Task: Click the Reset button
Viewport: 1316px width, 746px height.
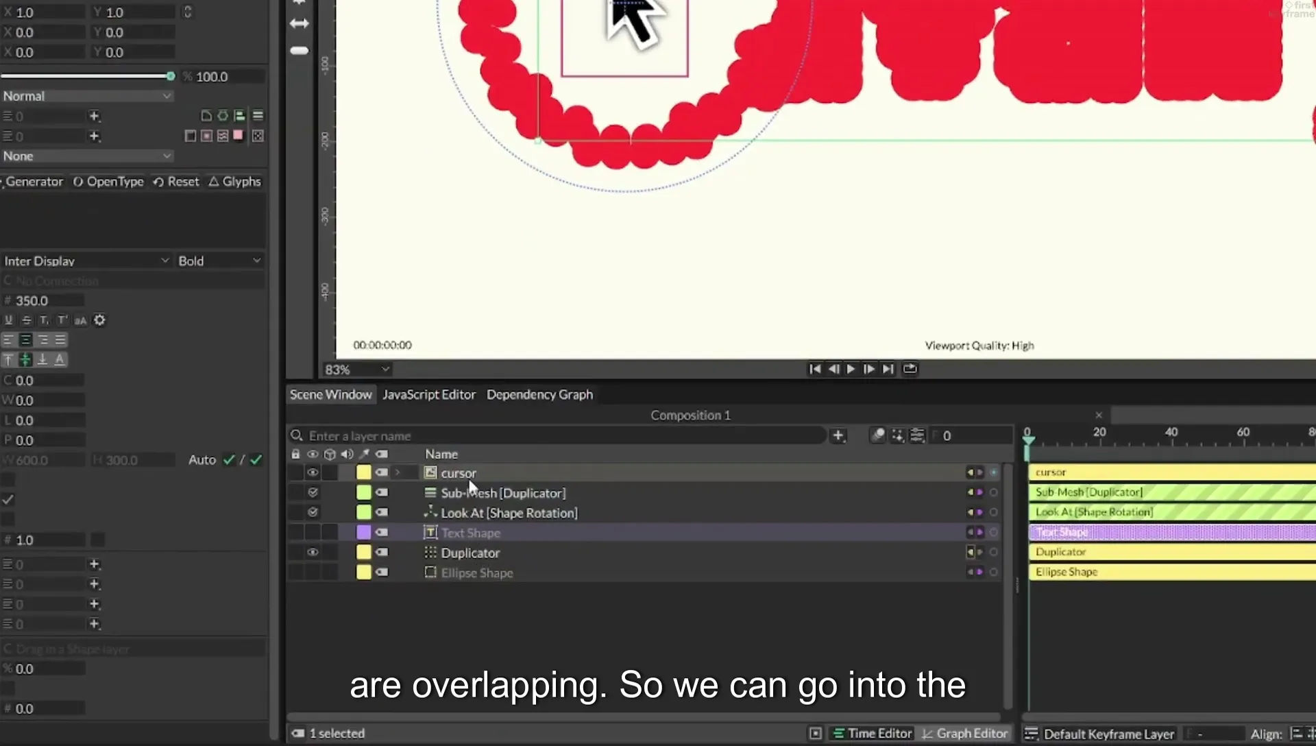Action: coord(176,182)
